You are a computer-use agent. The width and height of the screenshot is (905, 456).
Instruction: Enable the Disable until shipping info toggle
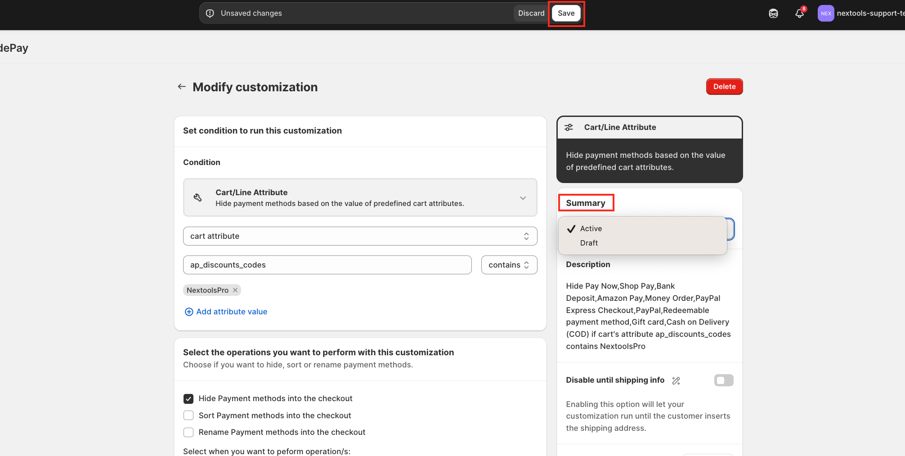pyautogui.click(x=723, y=380)
